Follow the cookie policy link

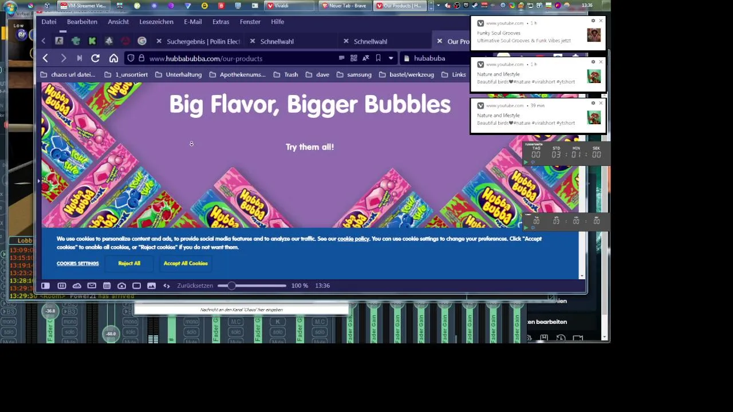coord(353,239)
